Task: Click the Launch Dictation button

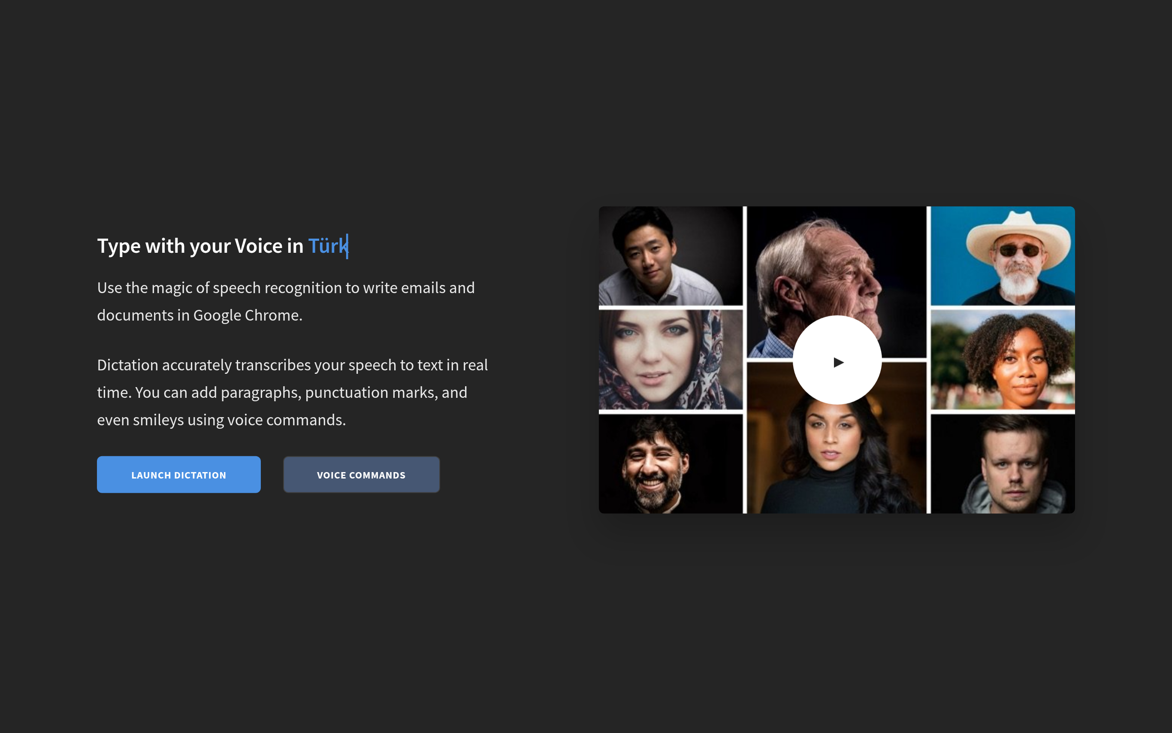Action: pyautogui.click(x=179, y=475)
